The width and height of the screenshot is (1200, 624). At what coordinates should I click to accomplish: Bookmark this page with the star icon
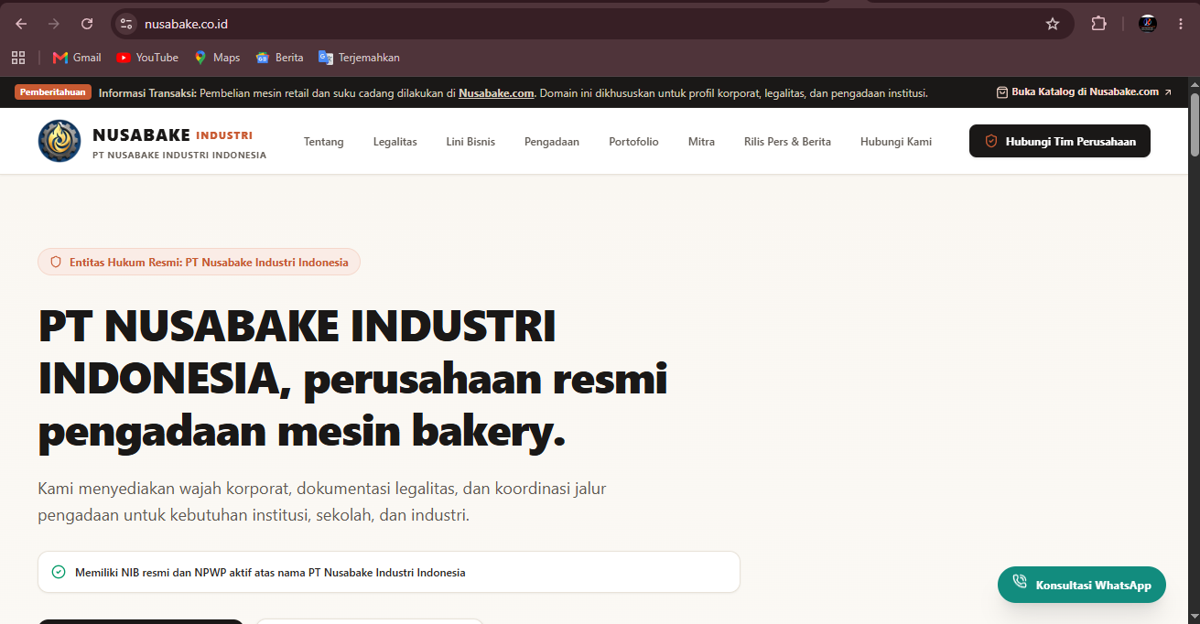(1053, 24)
